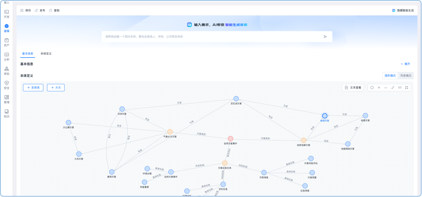Add a new 关系 relation
The width and height of the screenshot is (422, 197).
[x=56, y=88]
